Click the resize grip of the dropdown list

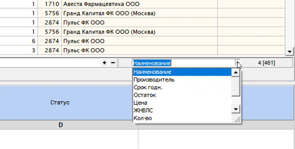(237, 119)
